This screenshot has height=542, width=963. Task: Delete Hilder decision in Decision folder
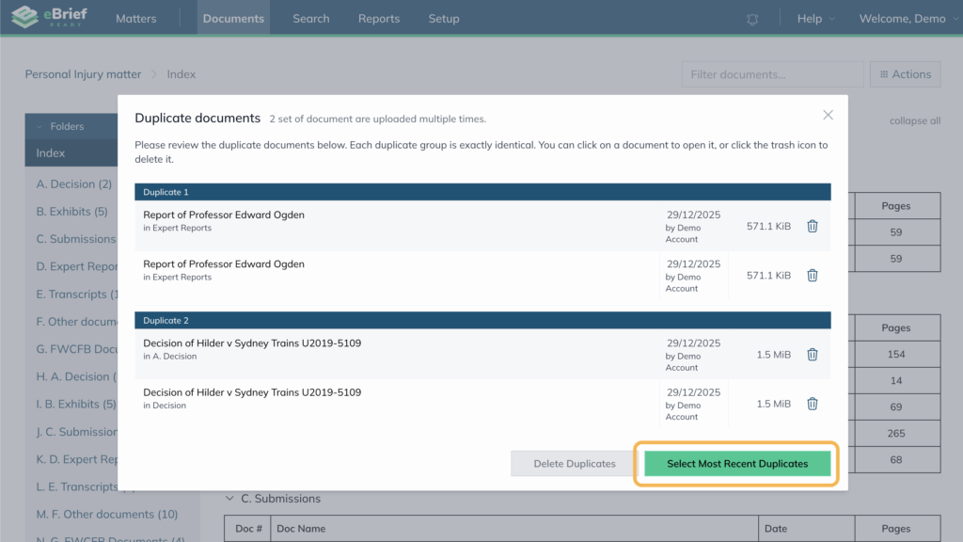point(813,404)
